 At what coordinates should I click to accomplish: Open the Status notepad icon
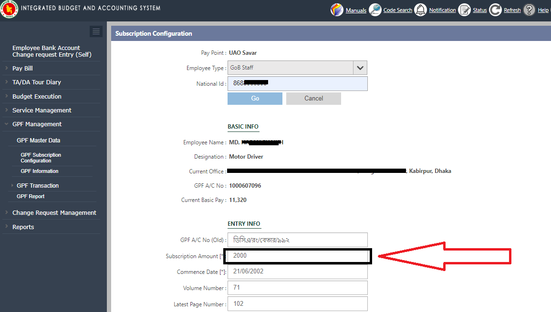pyautogui.click(x=464, y=10)
